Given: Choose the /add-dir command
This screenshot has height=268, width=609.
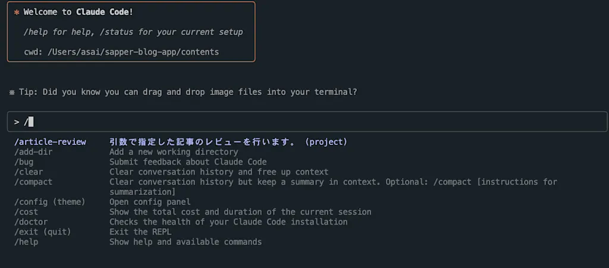Looking at the screenshot, I should click(33, 152).
